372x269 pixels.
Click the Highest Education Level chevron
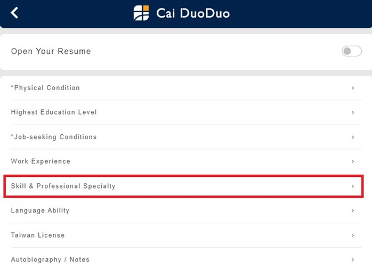(353, 112)
